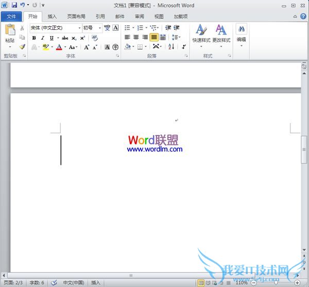Image resolution: width=309 pixels, height=287 pixels.
Task: Click the 字数: 6 word count
Action: 37,283
